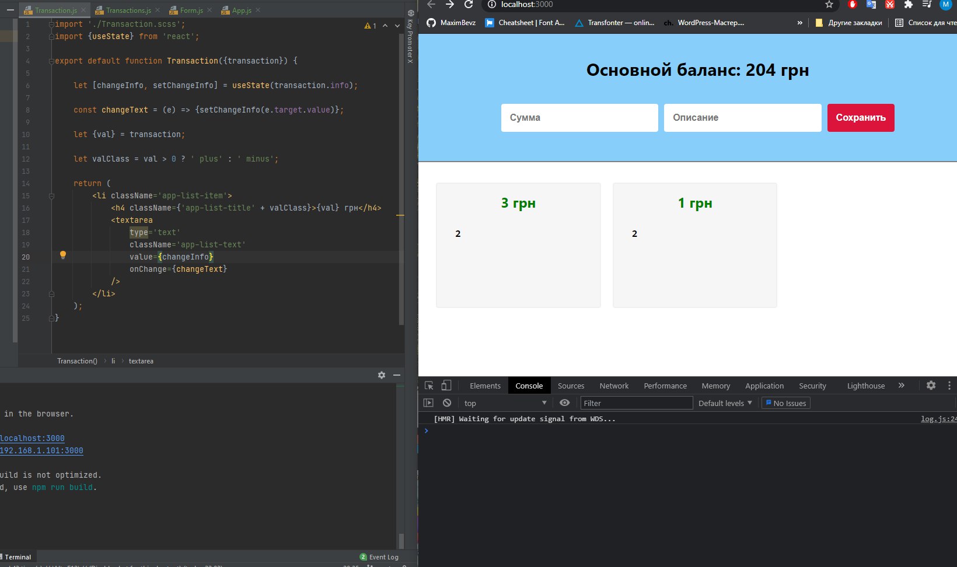
Task: Open the MaximBevz GitHub bookmark
Action: point(451,23)
